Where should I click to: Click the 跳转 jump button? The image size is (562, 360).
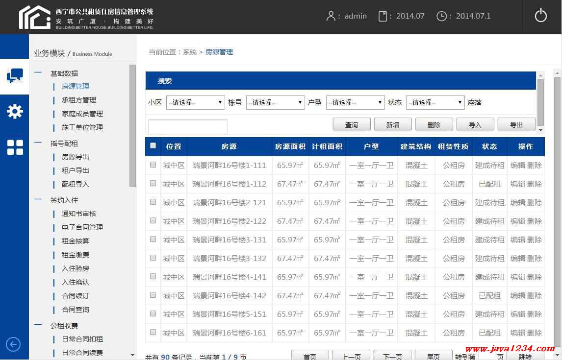pyautogui.click(x=525, y=357)
